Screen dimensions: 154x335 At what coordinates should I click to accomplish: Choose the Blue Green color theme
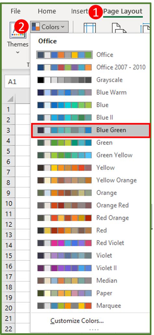[x=91, y=130]
